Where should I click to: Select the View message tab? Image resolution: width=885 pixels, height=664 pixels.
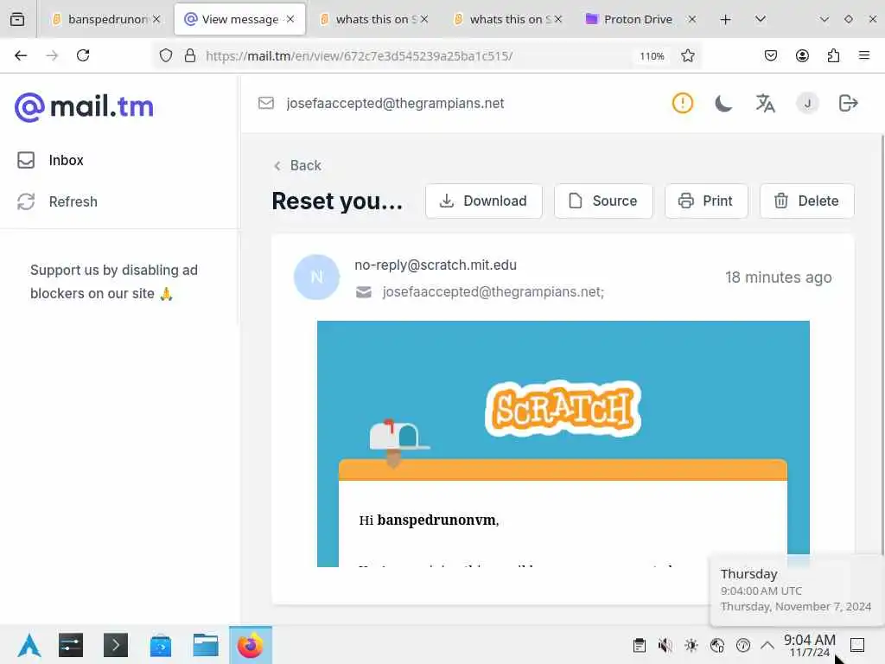(x=240, y=19)
